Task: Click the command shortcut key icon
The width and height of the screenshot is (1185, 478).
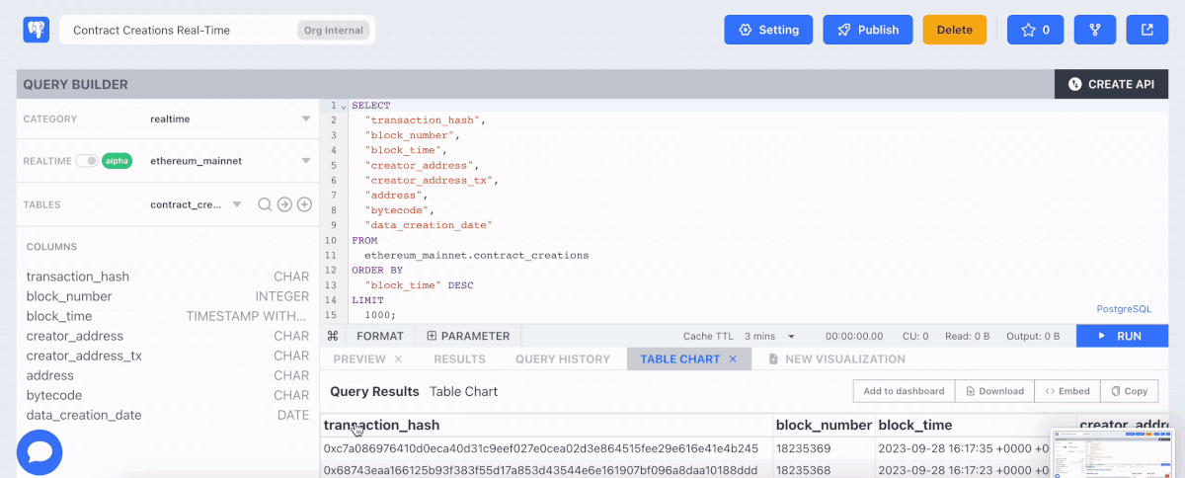Action: click(333, 336)
